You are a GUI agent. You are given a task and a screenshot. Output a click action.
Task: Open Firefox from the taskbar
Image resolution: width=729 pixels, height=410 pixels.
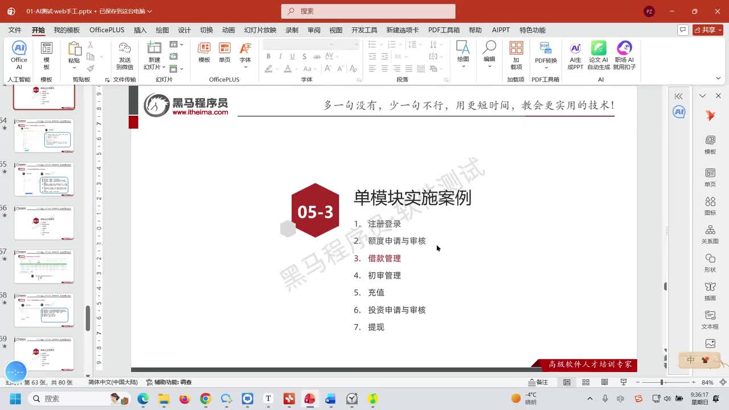[185, 399]
